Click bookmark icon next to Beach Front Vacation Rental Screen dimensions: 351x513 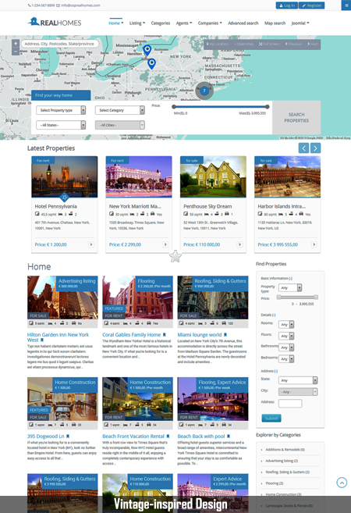point(168,436)
